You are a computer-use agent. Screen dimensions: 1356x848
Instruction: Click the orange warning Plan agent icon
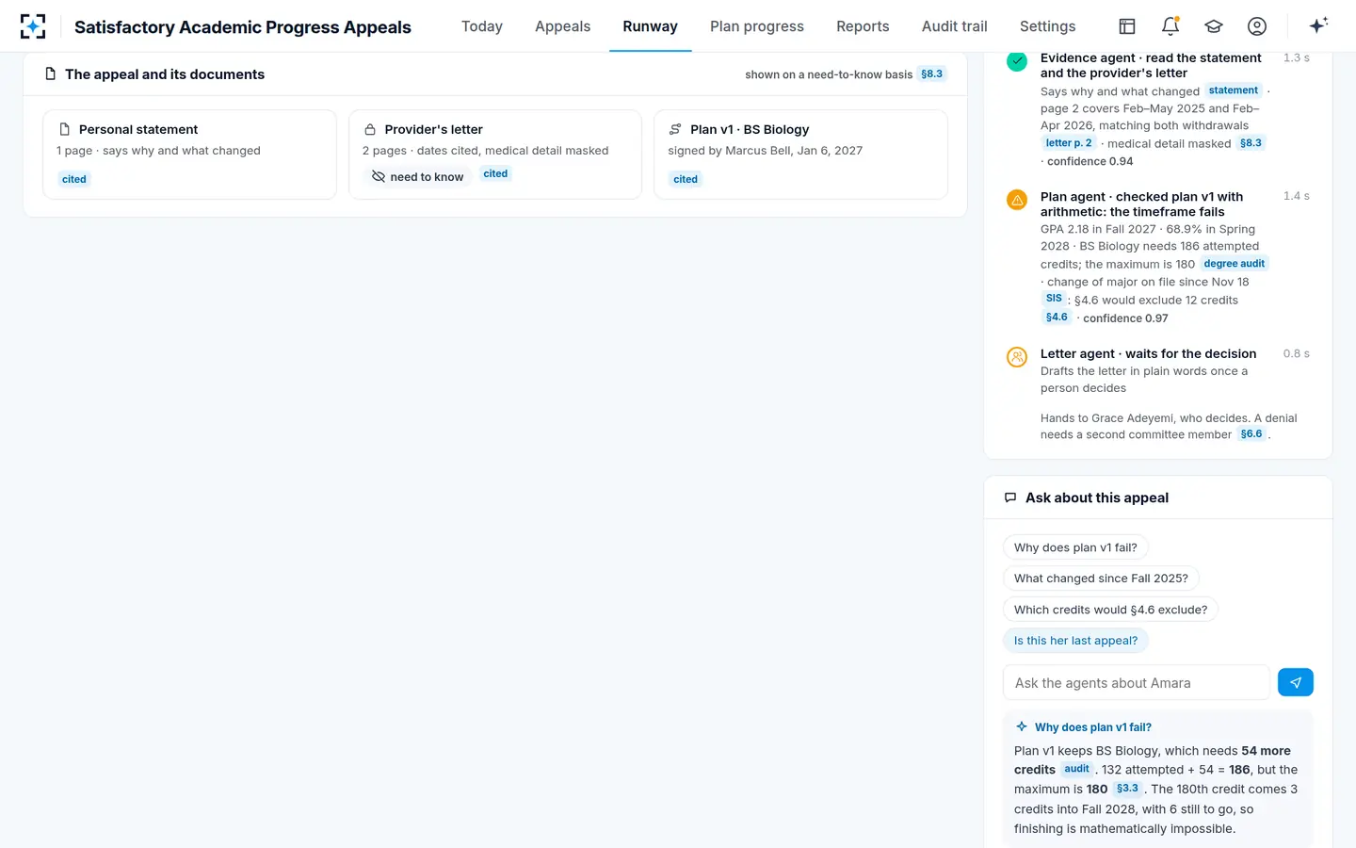pos(1017,200)
